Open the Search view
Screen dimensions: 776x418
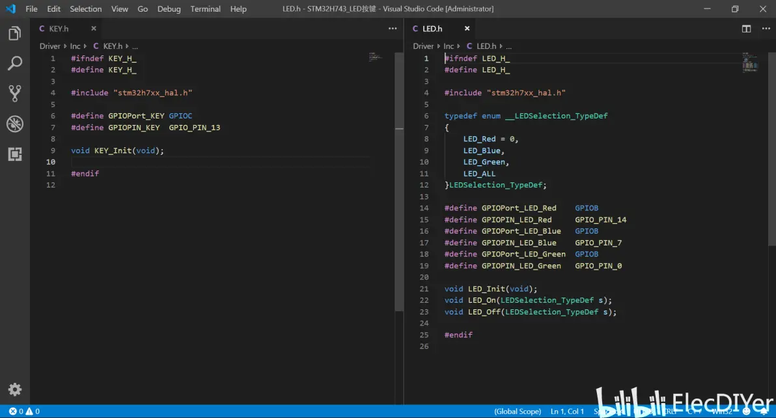pos(14,63)
